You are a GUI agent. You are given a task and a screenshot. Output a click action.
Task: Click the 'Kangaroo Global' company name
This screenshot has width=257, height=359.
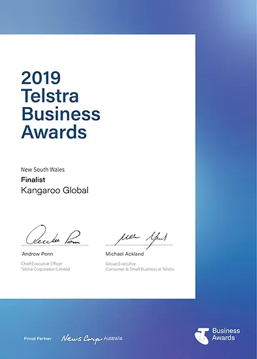click(55, 190)
